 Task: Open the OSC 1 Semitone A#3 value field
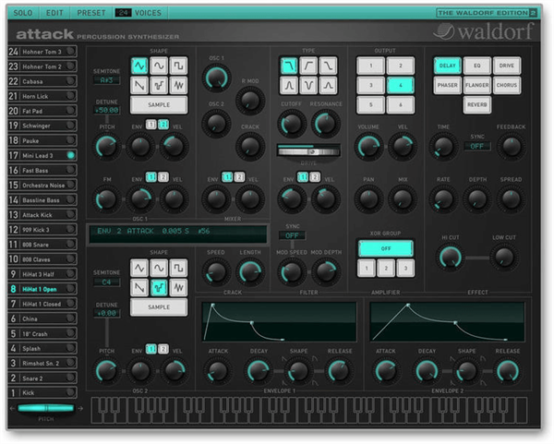click(106, 80)
